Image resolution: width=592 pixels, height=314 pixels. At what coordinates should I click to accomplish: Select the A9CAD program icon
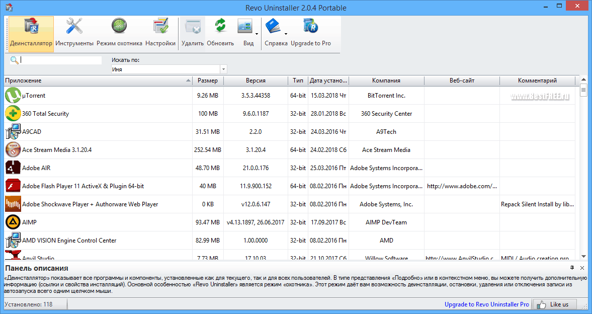point(13,131)
